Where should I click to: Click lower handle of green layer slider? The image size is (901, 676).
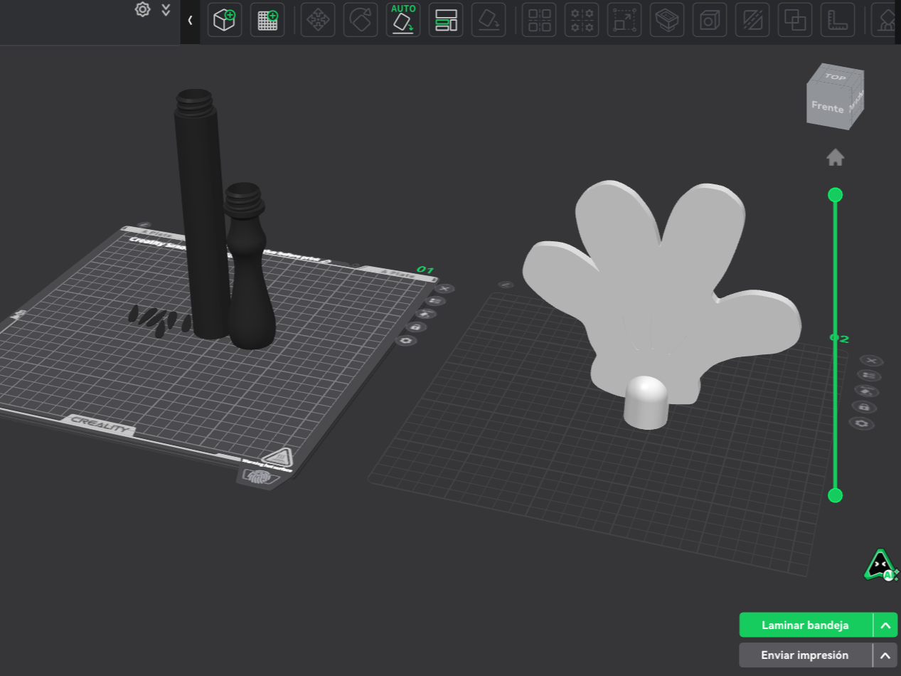pos(836,495)
